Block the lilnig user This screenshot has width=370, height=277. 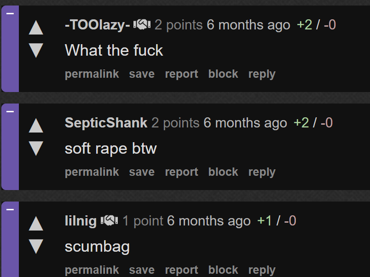pyautogui.click(x=223, y=270)
